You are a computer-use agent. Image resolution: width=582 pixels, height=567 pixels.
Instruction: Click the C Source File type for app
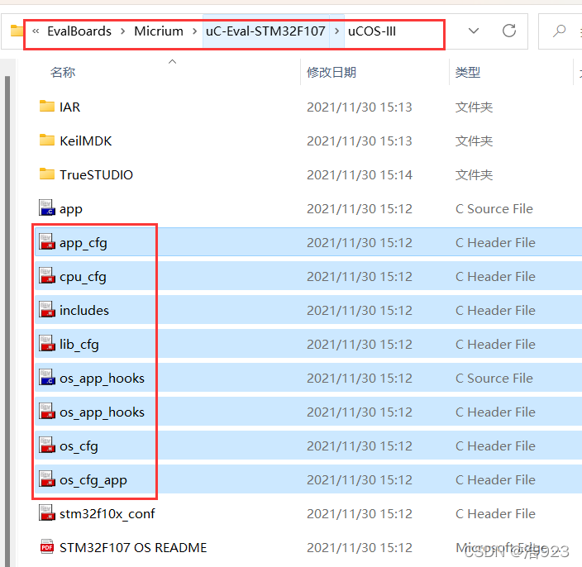[494, 208]
